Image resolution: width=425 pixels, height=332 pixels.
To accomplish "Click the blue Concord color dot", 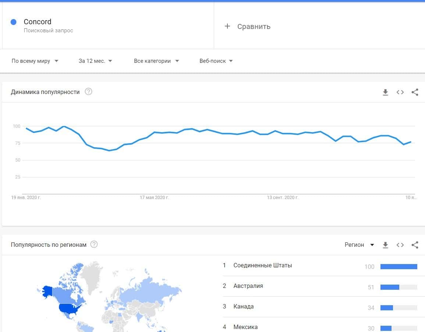I will (x=14, y=22).
